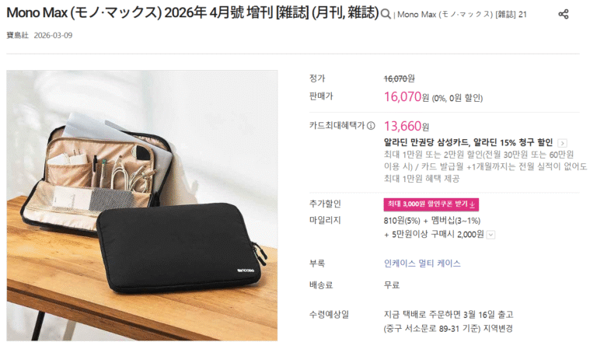Click the product image of the case
This screenshot has width=597, height=349.
click(x=142, y=205)
